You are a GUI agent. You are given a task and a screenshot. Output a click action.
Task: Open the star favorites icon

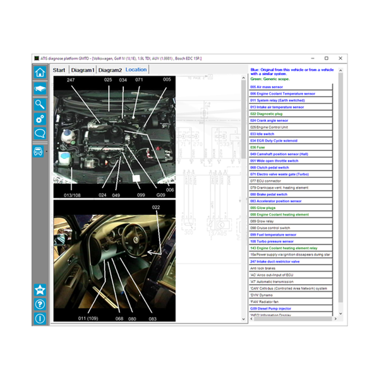(x=40, y=290)
